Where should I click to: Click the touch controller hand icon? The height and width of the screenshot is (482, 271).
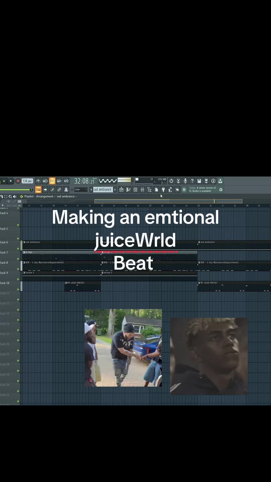coord(177,190)
